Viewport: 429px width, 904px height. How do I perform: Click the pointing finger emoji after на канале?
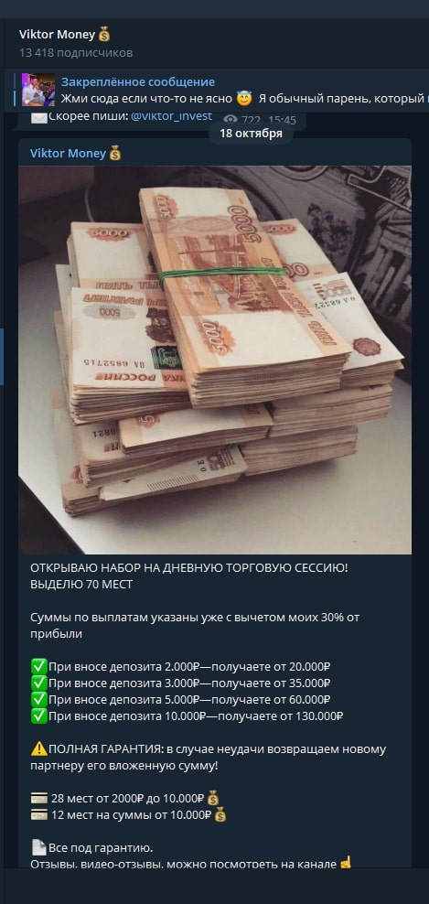pos(346,864)
